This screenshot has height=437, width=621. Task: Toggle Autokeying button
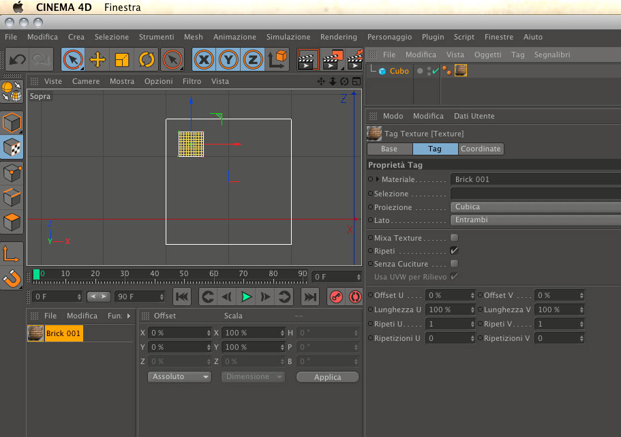[x=355, y=297]
